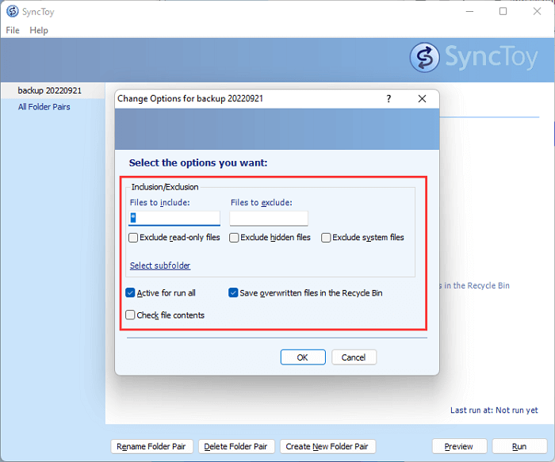Click the Files to include field

174,218
